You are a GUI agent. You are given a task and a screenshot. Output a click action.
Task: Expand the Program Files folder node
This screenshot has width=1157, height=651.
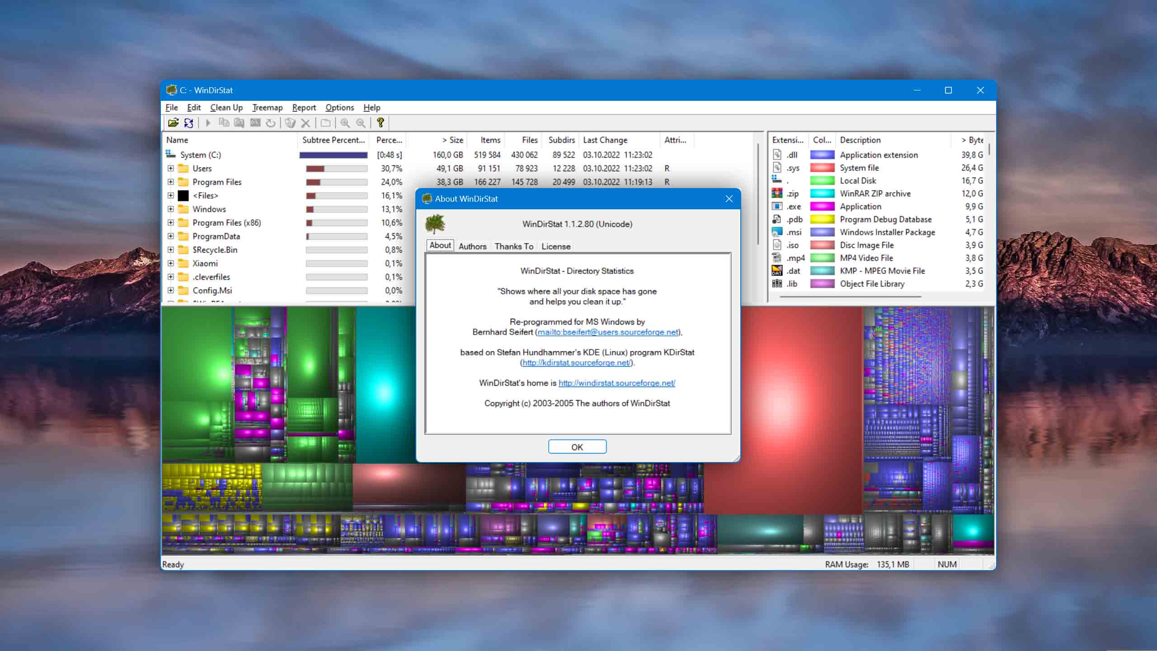tap(170, 182)
